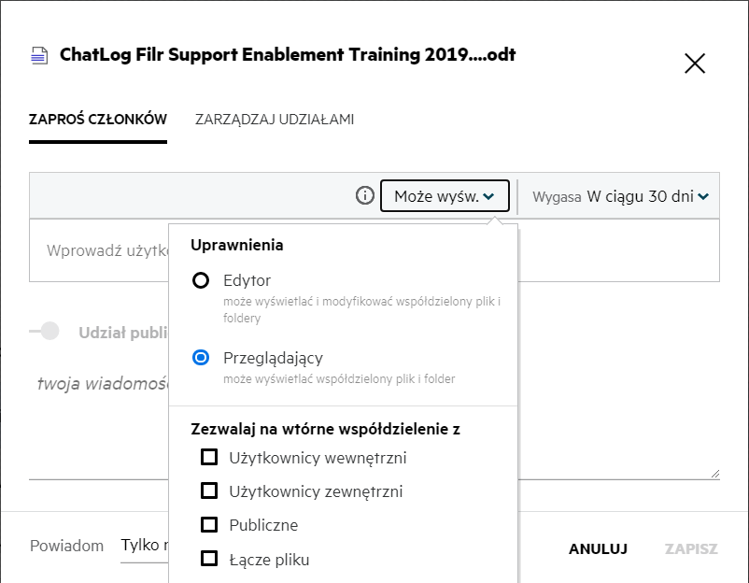
Task: Check Użytkownicy wewnętrzni checkbox
Action: (210, 458)
